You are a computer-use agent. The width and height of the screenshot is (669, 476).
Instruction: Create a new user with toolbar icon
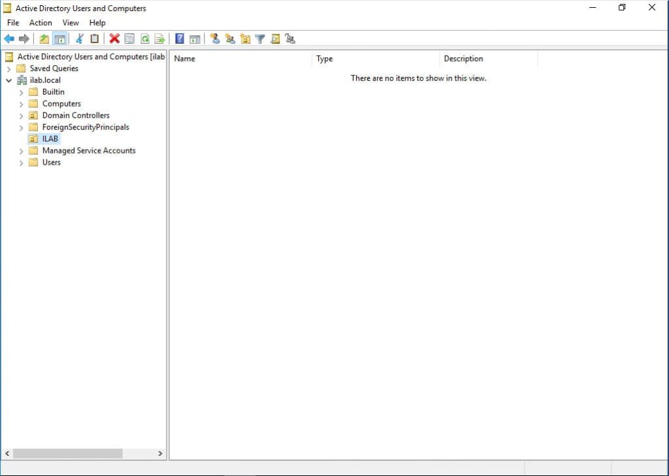pyautogui.click(x=215, y=39)
